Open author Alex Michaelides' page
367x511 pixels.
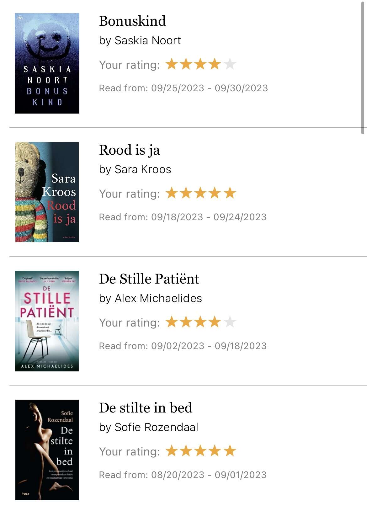coord(158,298)
